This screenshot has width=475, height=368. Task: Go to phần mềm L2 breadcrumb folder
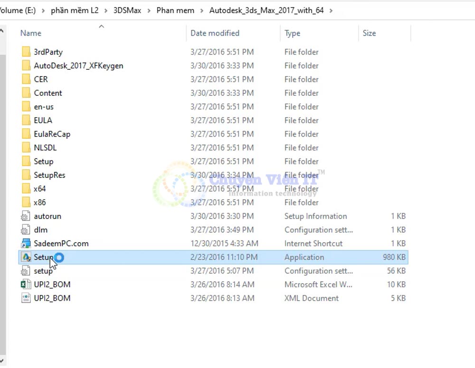point(75,10)
